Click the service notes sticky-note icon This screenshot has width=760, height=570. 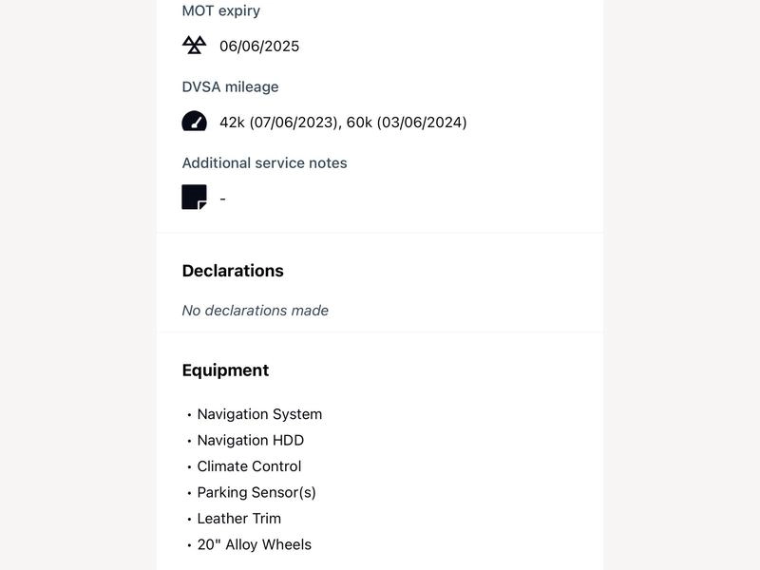(x=194, y=197)
